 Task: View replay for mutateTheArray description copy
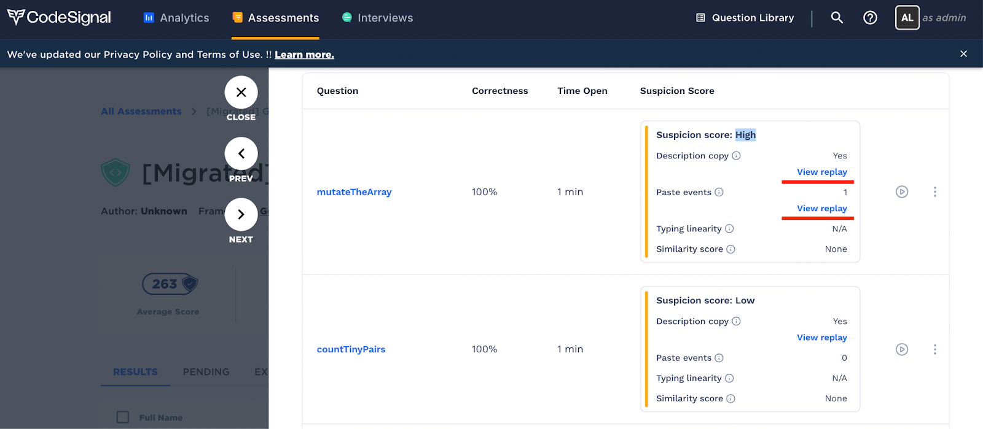821,172
